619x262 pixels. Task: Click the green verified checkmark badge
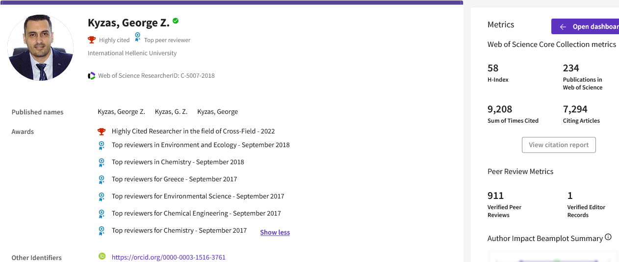pyautogui.click(x=176, y=21)
